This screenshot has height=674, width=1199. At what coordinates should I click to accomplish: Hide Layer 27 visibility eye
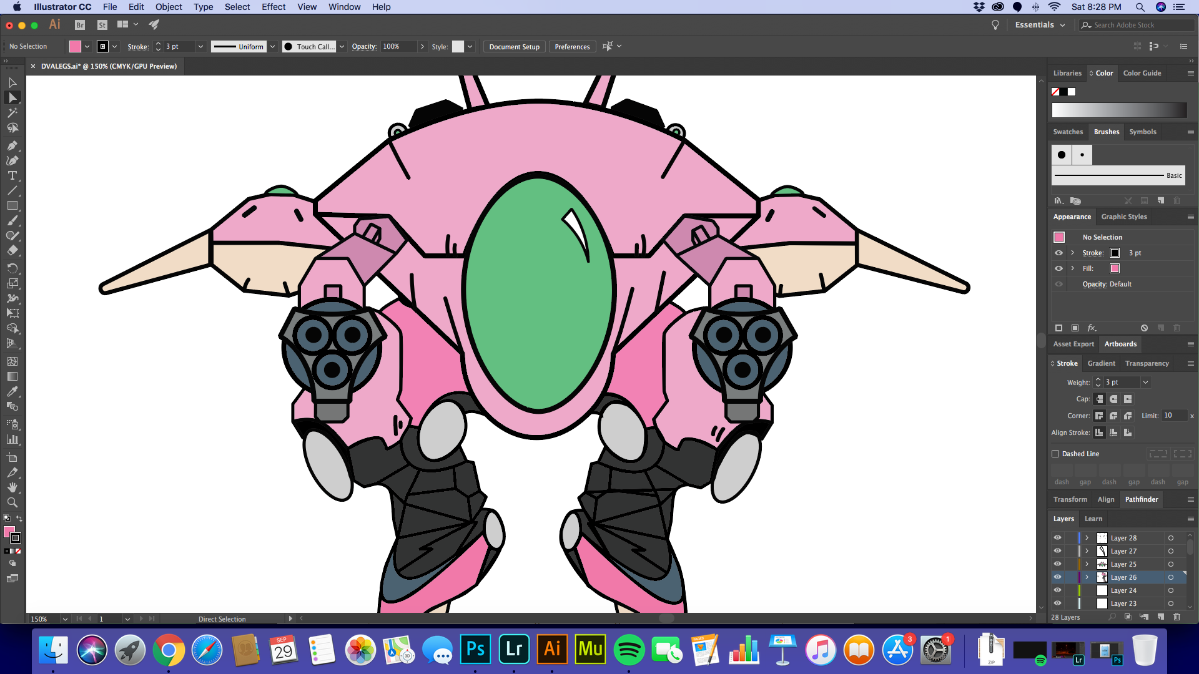pyautogui.click(x=1057, y=550)
